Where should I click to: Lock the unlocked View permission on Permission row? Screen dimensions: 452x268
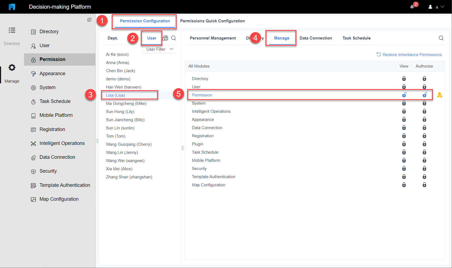pyautogui.click(x=404, y=95)
